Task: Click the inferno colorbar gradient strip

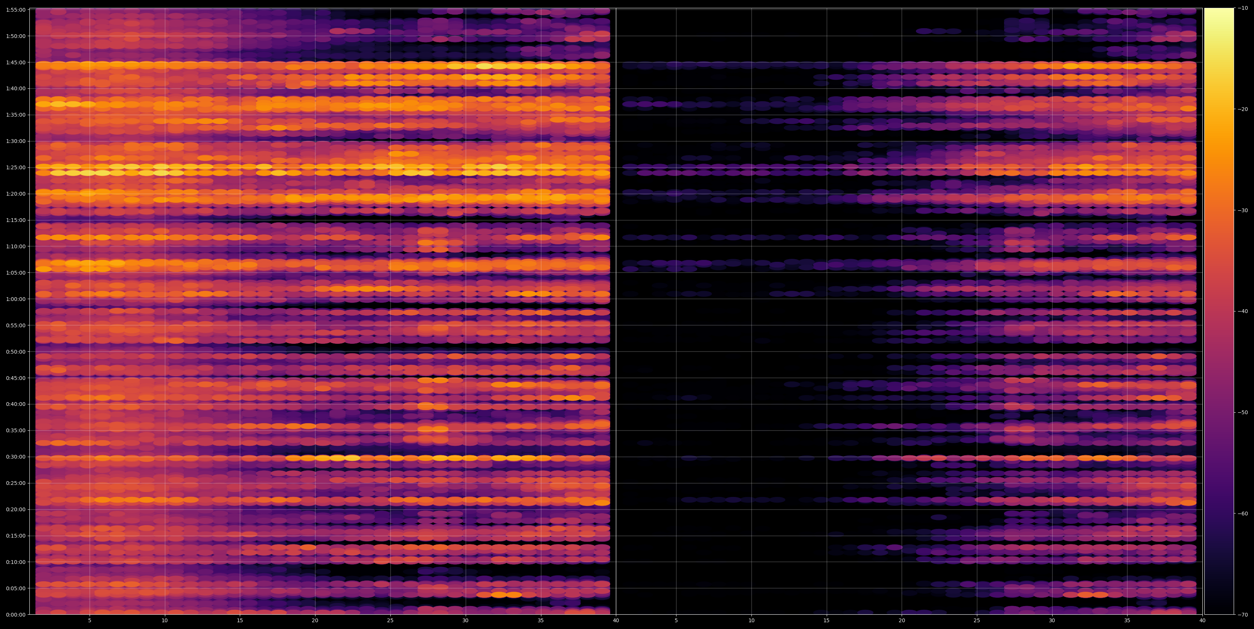Action: click(1219, 311)
